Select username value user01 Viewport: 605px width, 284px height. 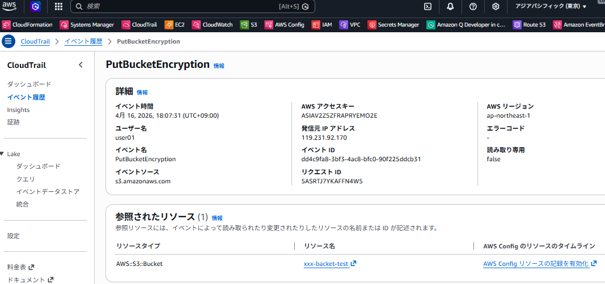(125, 137)
